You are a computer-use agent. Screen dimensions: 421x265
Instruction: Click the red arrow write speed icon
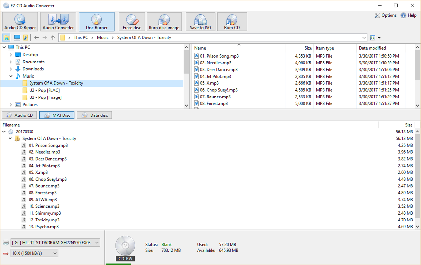pos(6,253)
